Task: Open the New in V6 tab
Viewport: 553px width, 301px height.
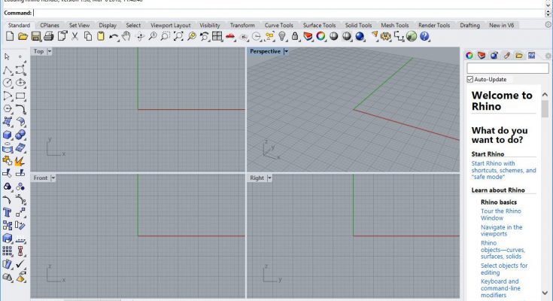Action: 501,26
